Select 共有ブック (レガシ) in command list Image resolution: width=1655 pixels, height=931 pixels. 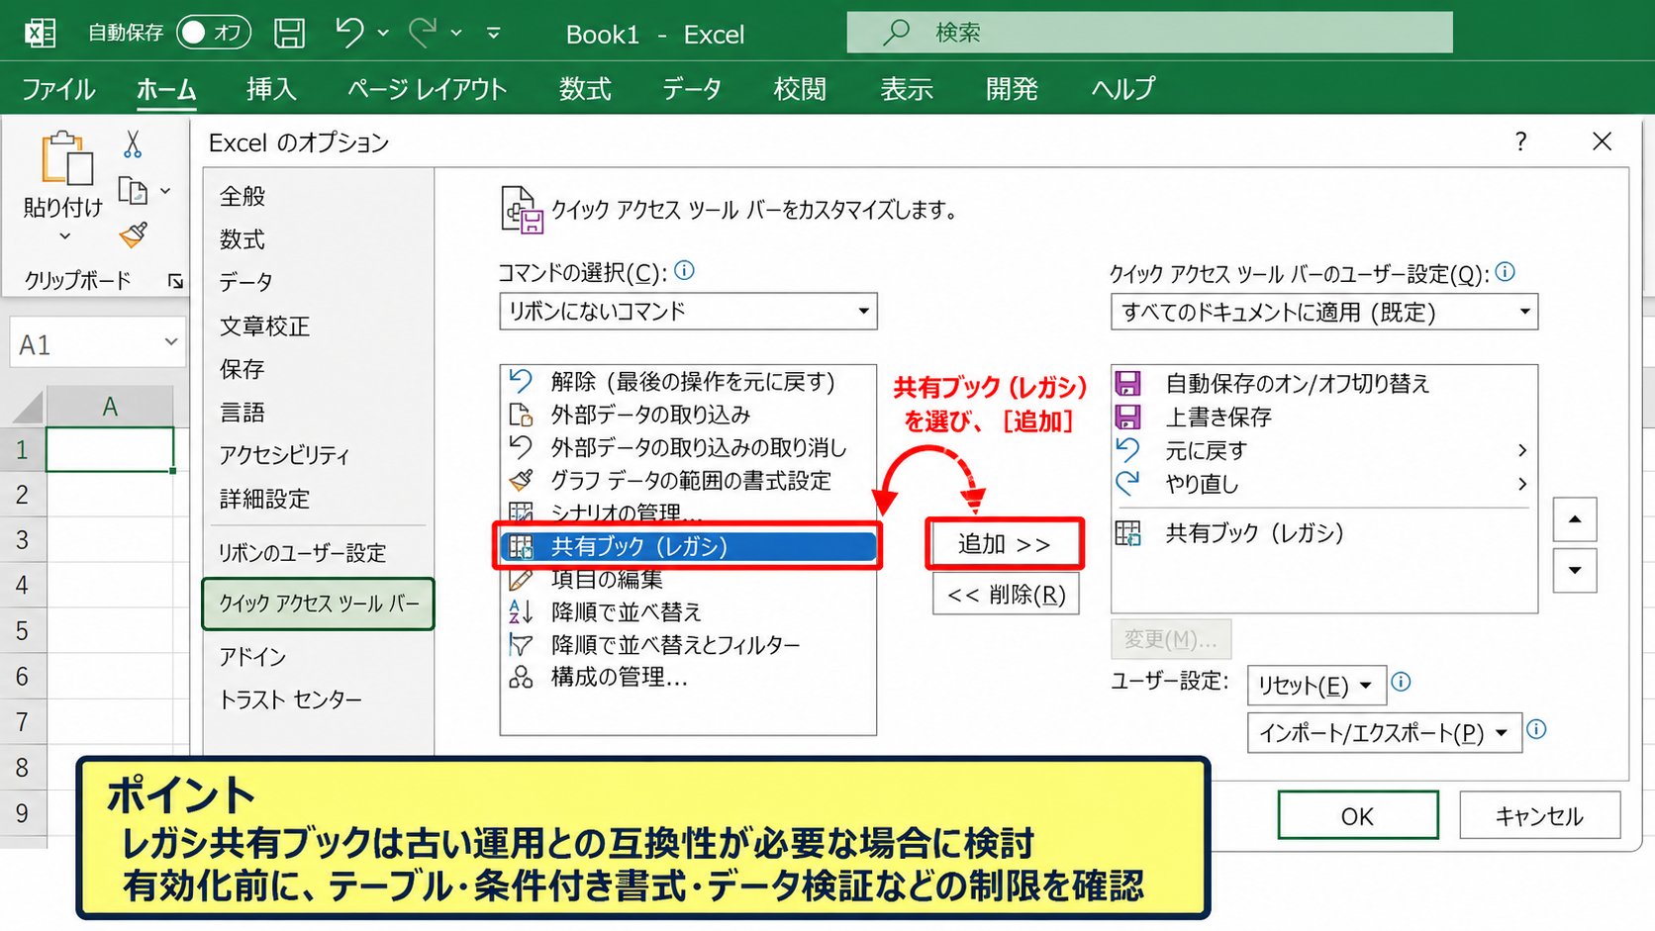[x=688, y=546]
